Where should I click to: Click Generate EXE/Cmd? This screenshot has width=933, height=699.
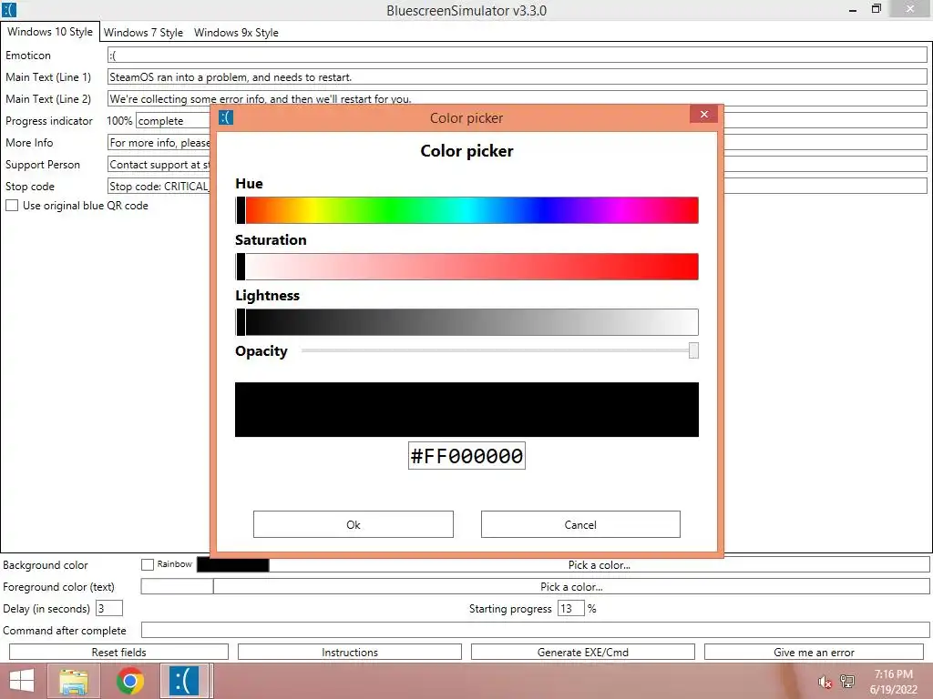click(x=582, y=652)
